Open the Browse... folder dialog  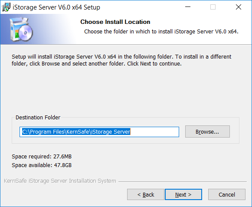207,131
